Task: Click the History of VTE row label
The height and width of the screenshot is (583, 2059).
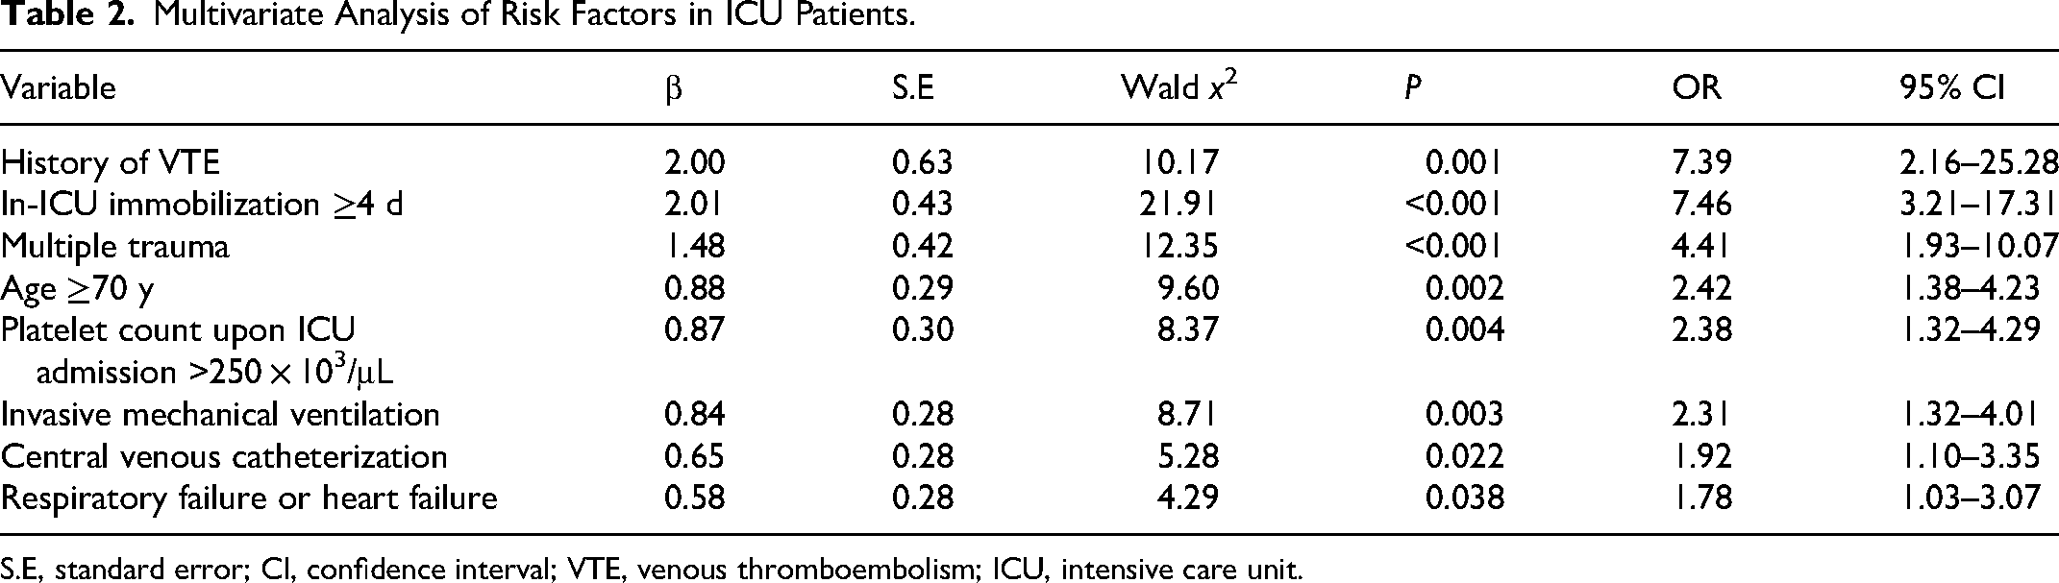Action: coord(111,162)
